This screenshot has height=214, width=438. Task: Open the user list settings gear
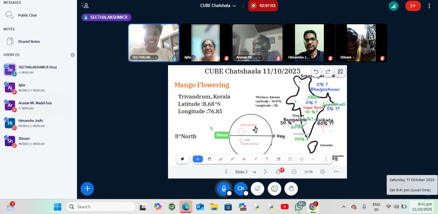click(73, 55)
